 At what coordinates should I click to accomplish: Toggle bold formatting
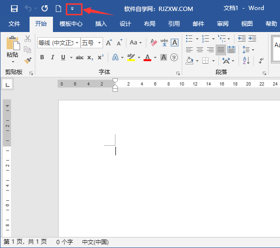point(42,57)
